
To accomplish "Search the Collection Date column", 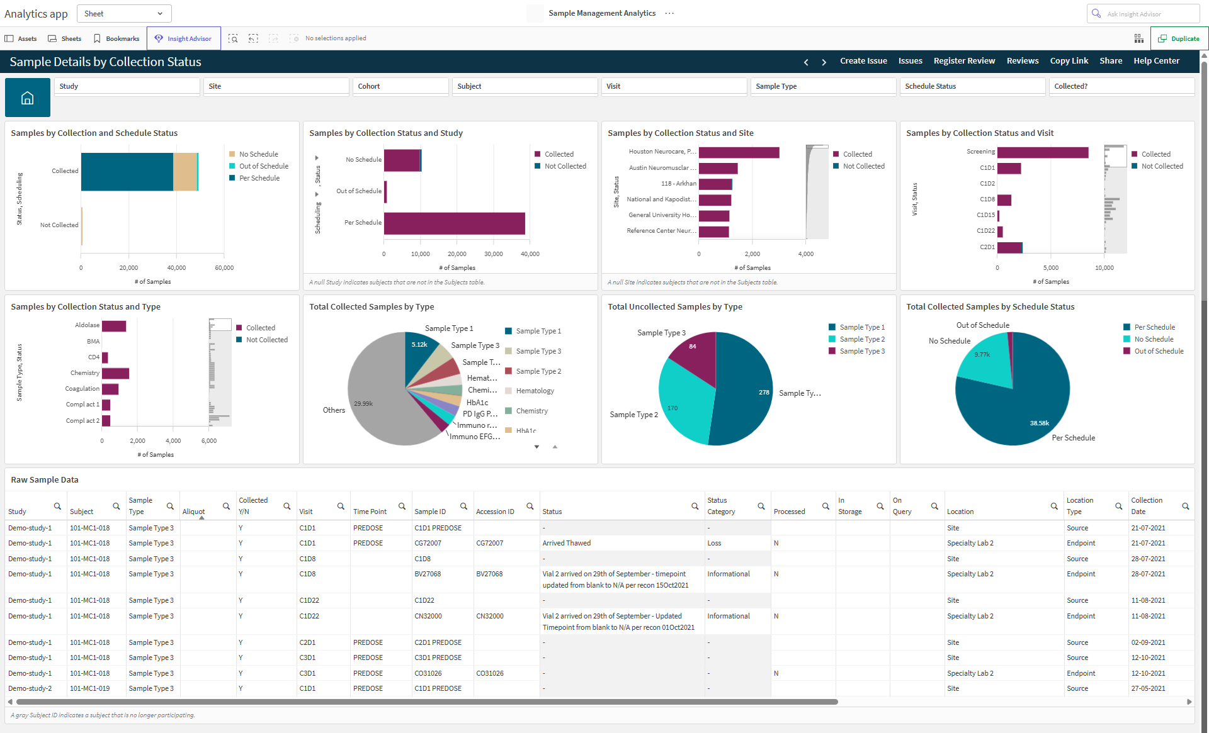I will click(x=1186, y=506).
